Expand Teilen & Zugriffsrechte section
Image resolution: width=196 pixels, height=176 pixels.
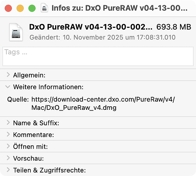tap(8, 170)
